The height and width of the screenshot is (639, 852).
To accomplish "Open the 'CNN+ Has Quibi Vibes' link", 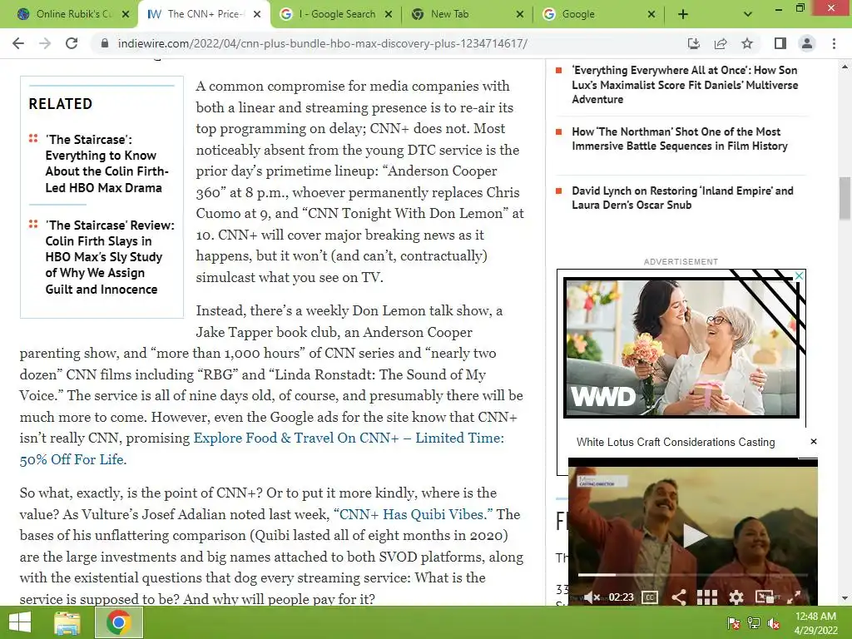I will tap(413, 514).
